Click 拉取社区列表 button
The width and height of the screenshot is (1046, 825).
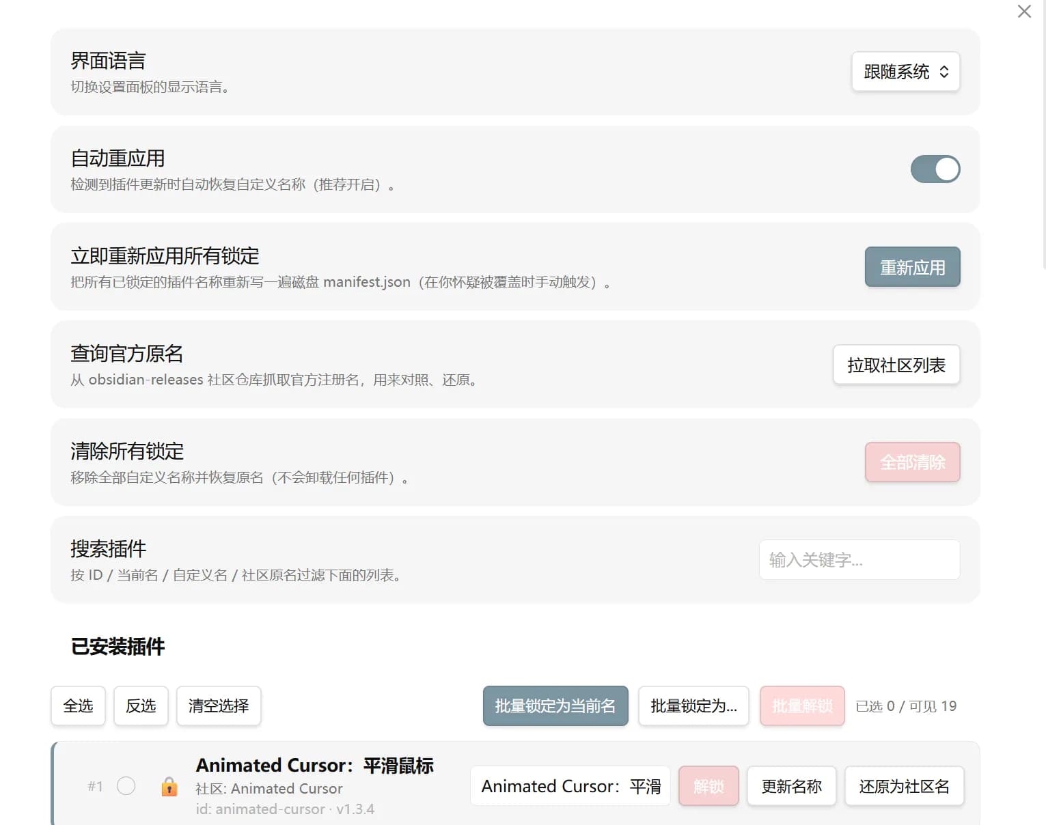pyautogui.click(x=896, y=365)
